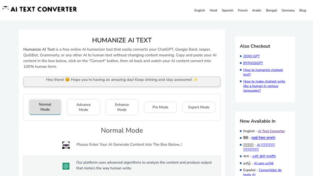Click the ninja robot avatar icon

(x=66, y=145)
